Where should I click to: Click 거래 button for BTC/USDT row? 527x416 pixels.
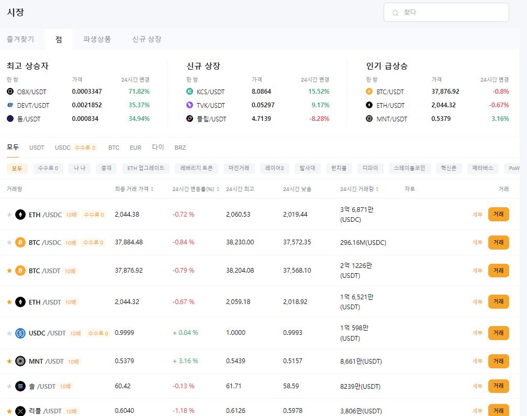click(x=498, y=271)
